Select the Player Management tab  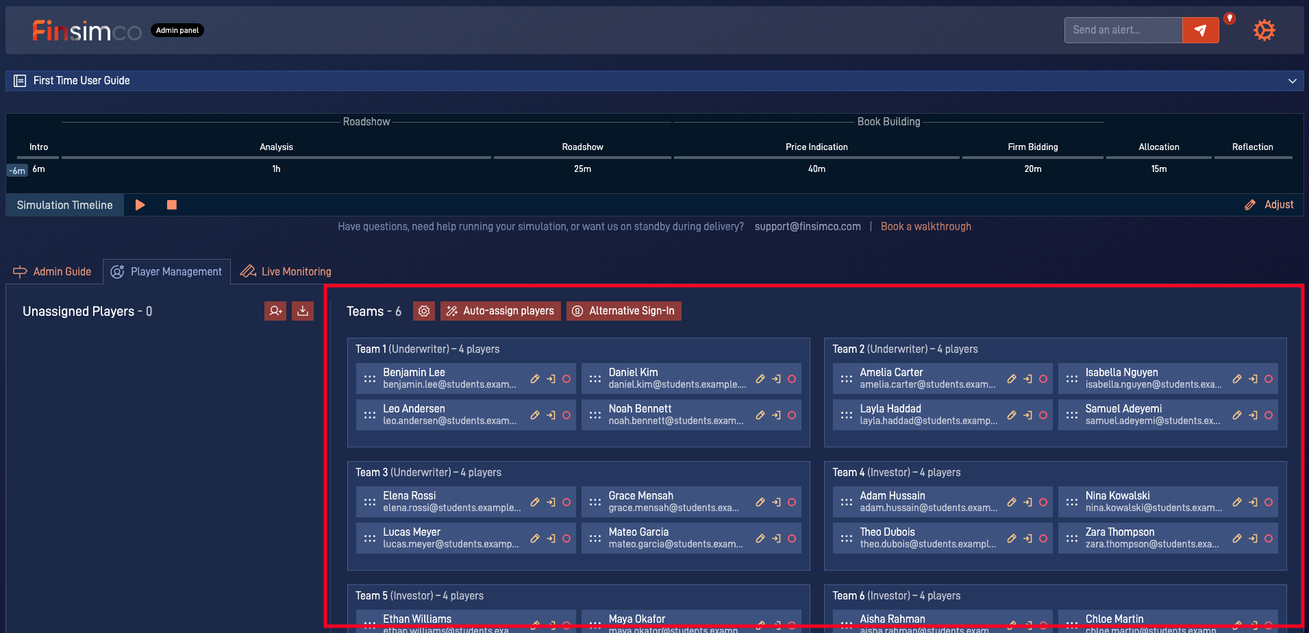(166, 272)
